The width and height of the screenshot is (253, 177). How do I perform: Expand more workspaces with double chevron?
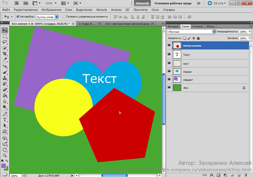pyautogui.click(x=199, y=3)
